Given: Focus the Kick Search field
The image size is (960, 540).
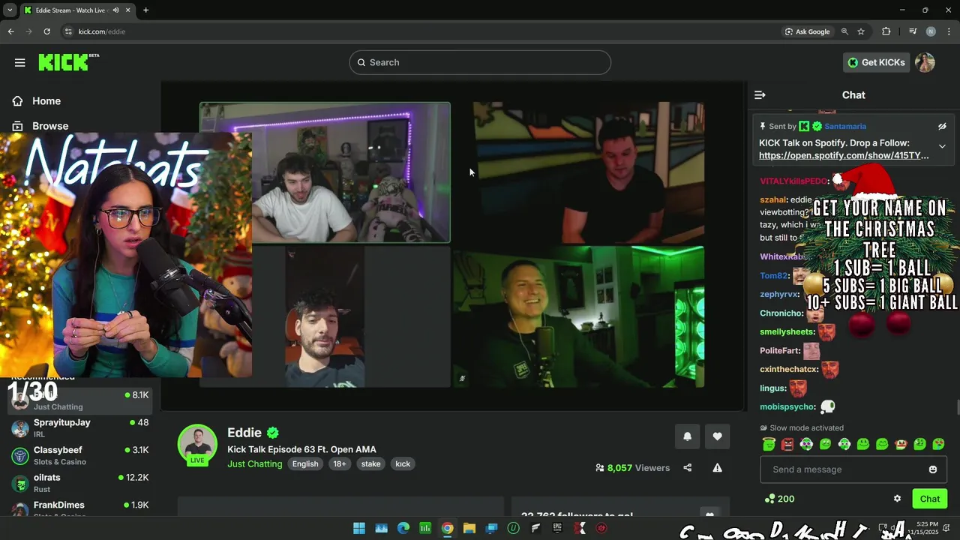Looking at the screenshot, I should click(480, 62).
